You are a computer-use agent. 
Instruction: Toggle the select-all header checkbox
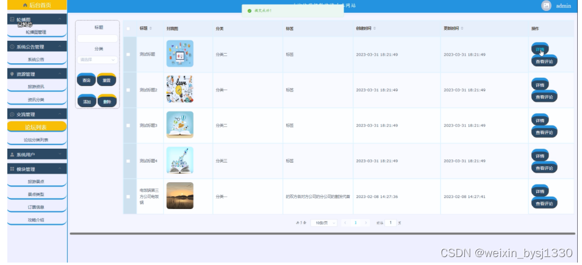point(129,29)
